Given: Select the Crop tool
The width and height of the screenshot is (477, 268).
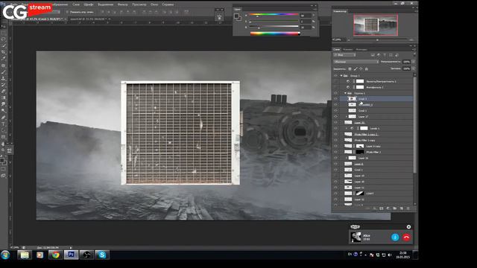Looking at the screenshot, I should coord(4,52).
